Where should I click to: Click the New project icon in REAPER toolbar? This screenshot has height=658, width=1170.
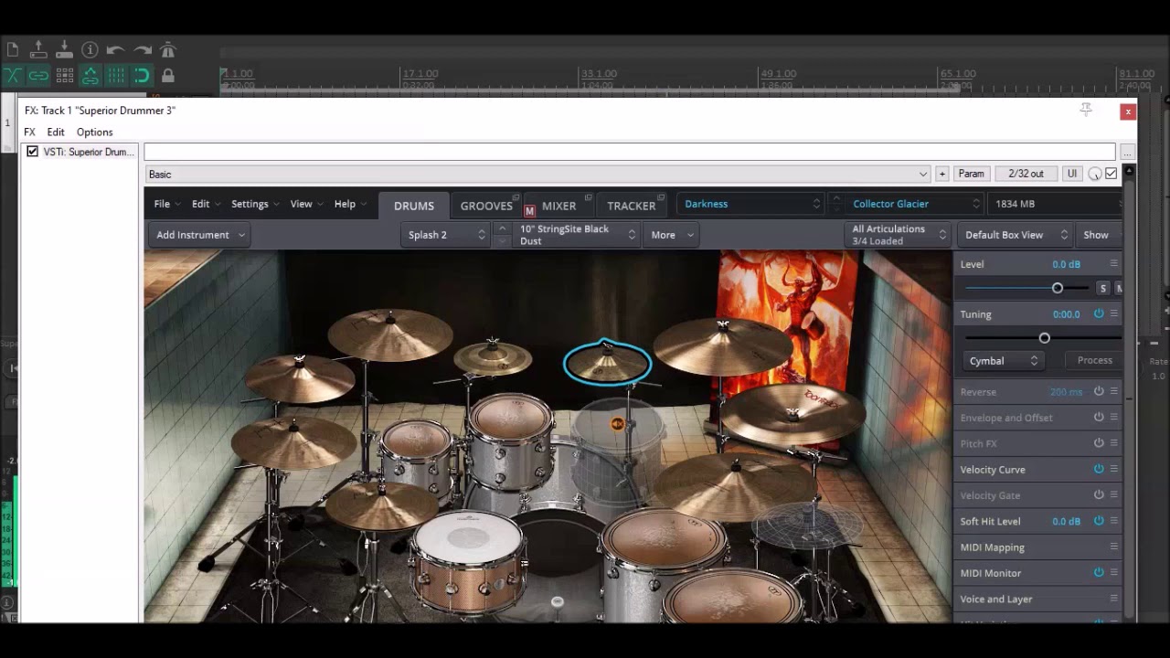pyautogui.click(x=12, y=50)
